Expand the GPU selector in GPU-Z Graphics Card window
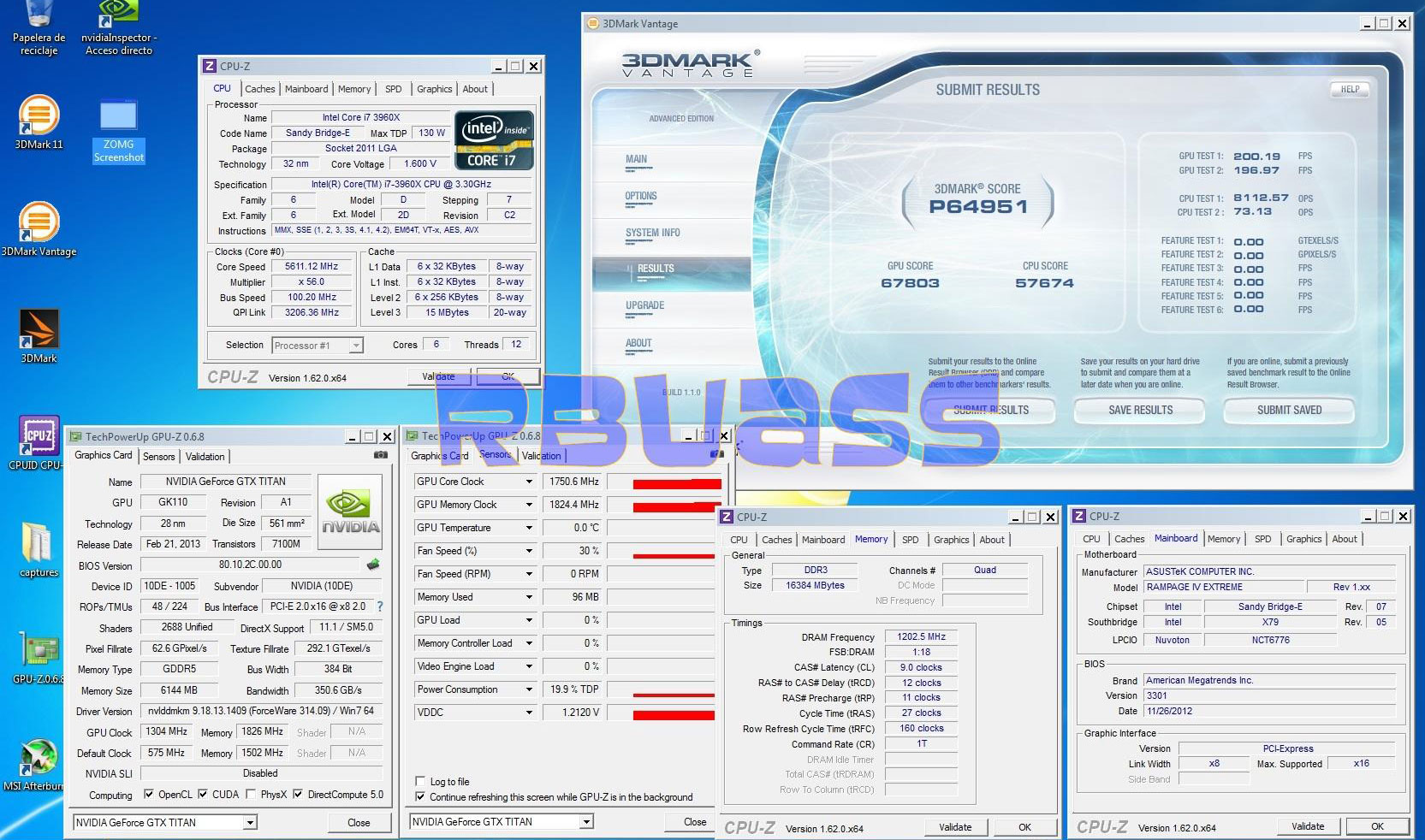Screen dimensions: 1425x840 click(250, 823)
